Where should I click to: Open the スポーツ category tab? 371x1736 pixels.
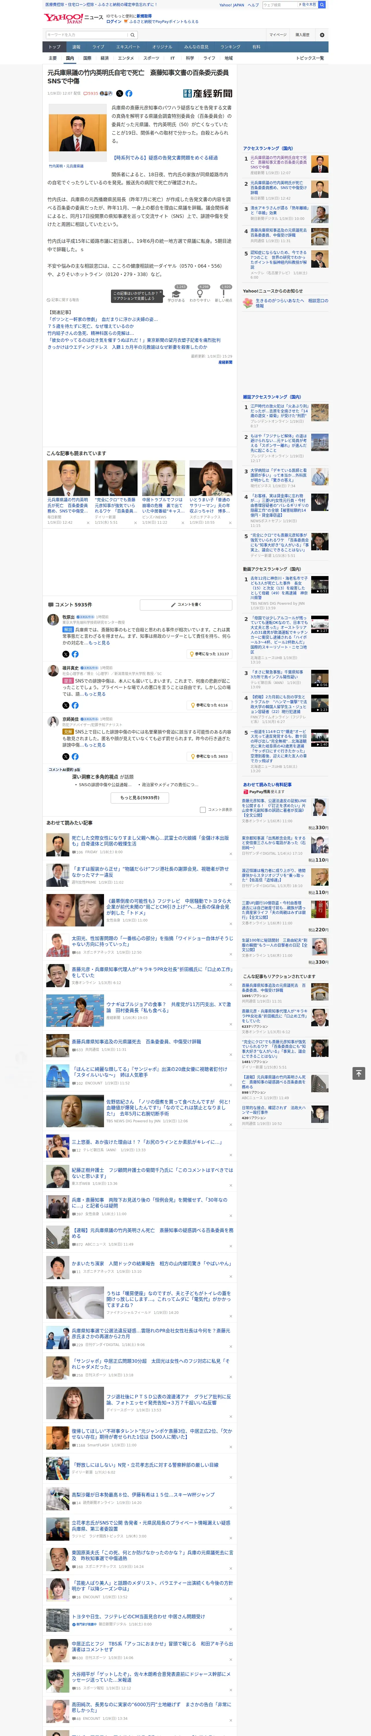click(151, 58)
